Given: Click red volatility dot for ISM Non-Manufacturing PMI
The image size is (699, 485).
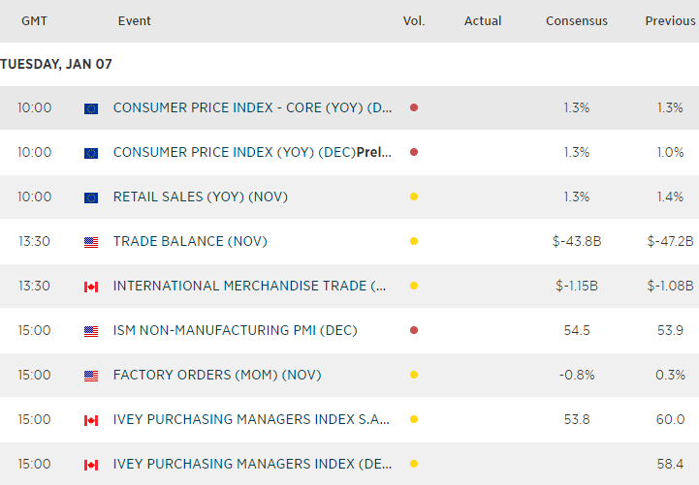Looking at the screenshot, I should 414,330.
